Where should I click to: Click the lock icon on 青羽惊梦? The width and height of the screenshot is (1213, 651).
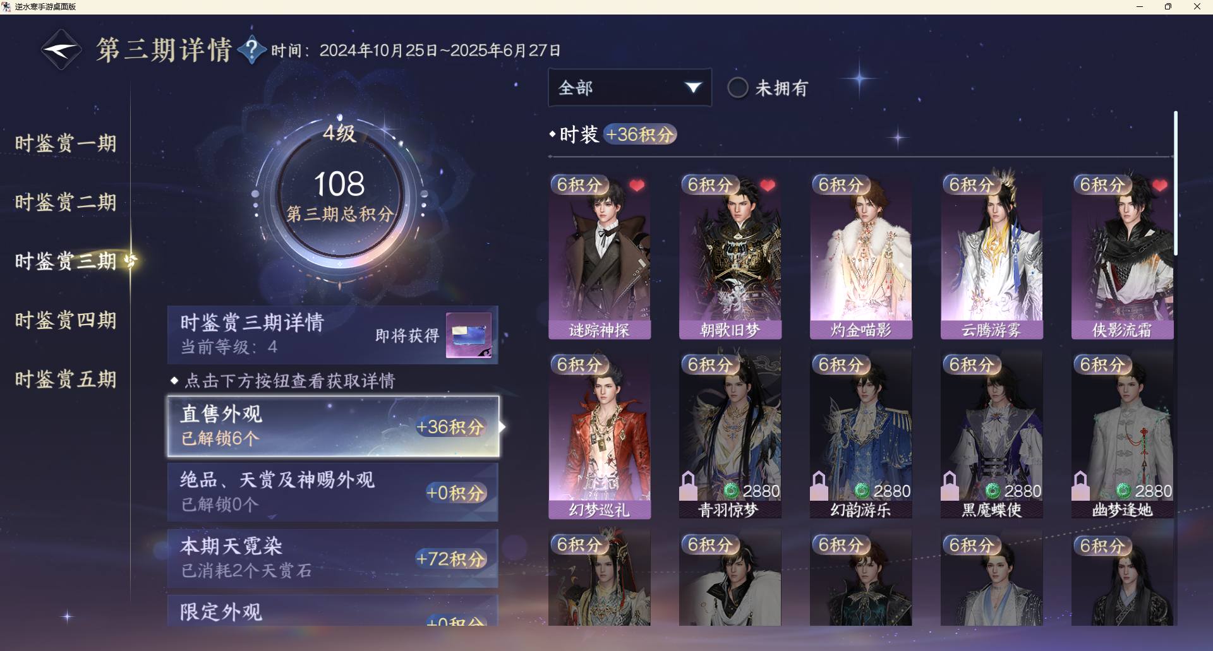pyautogui.click(x=688, y=486)
